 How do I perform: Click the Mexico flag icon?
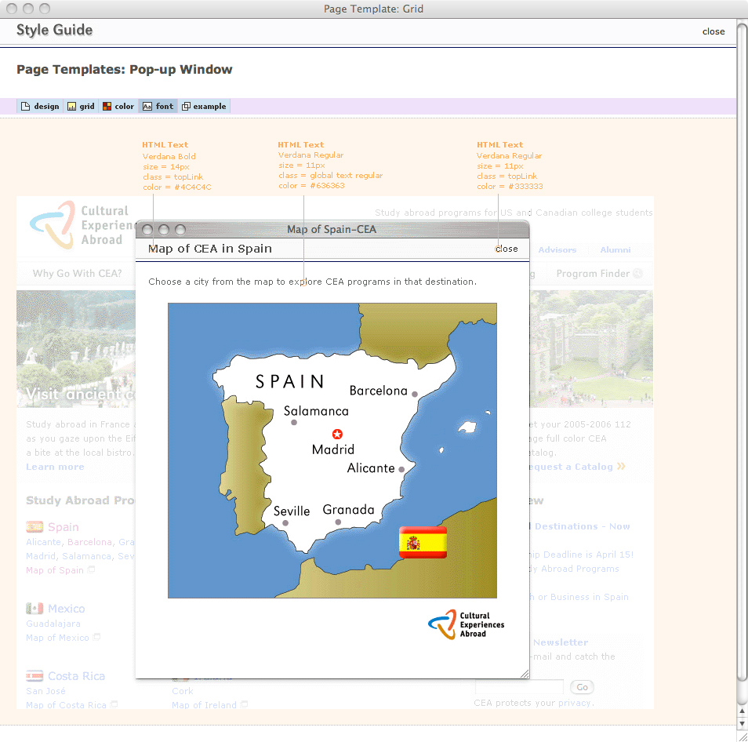point(34,609)
